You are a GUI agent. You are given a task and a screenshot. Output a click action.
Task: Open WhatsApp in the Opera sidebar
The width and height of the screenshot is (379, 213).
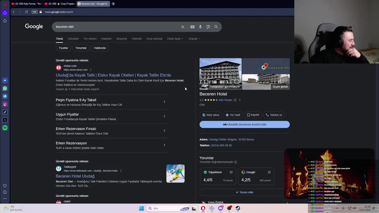[x=5, y=88]
